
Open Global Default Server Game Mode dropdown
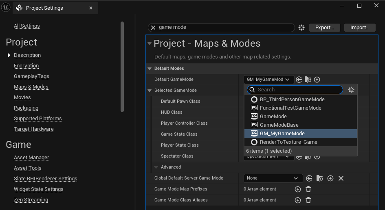[273, 178]
